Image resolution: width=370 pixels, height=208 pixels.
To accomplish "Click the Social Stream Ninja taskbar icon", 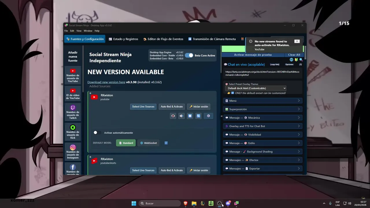I will click(236, 203).
